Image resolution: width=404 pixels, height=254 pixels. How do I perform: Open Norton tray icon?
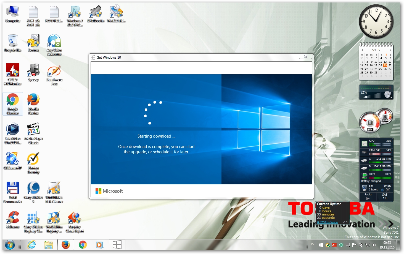(x=328, y=245)
